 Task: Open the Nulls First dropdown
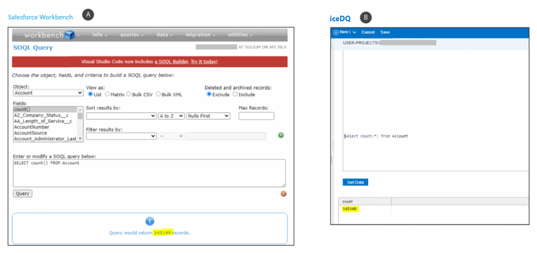pyautogui.click(x=208, y=116)
